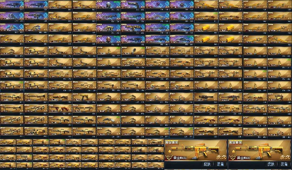Select the silver skull mask card

click(109, 5)
